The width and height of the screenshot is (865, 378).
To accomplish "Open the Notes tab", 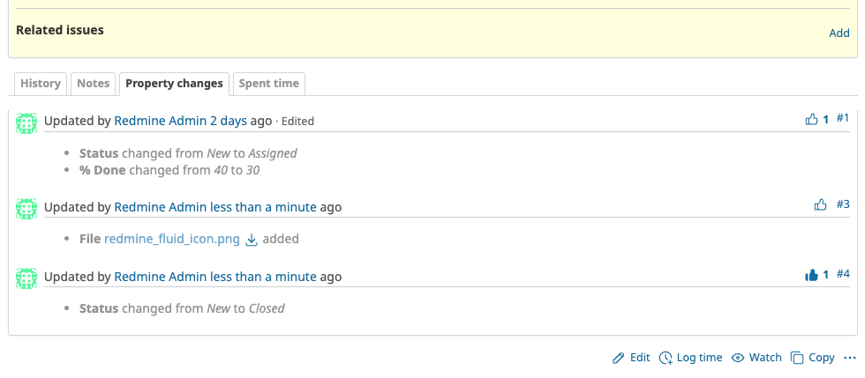I will [x=93, y=84].
